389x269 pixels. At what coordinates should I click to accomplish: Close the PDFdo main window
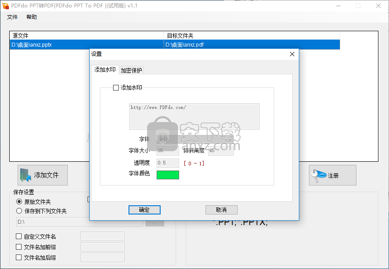click(378, 6)
